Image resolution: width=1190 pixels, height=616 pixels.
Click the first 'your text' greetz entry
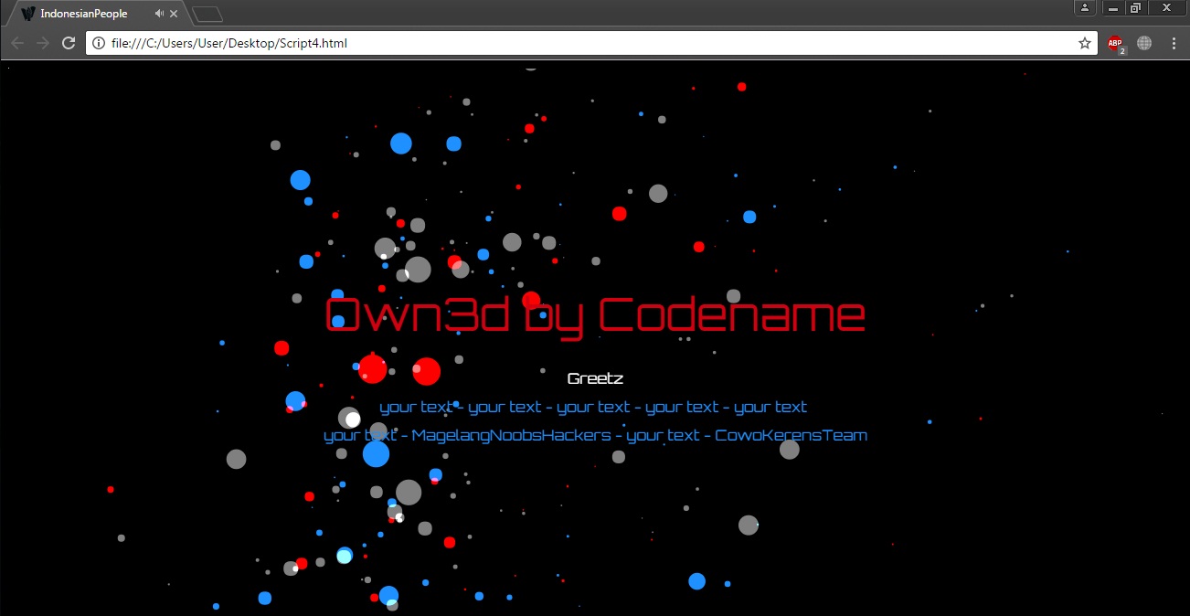click(417, 407)
